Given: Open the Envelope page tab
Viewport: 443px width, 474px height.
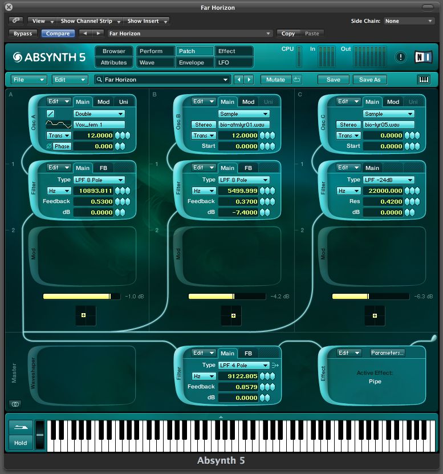Looking at the screenshot, I should coord(194,63).
